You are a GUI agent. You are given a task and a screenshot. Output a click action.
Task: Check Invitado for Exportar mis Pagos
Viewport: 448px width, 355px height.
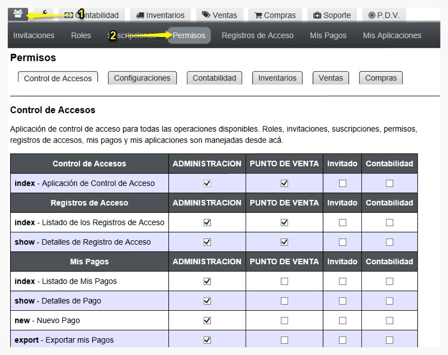[342, 340]
